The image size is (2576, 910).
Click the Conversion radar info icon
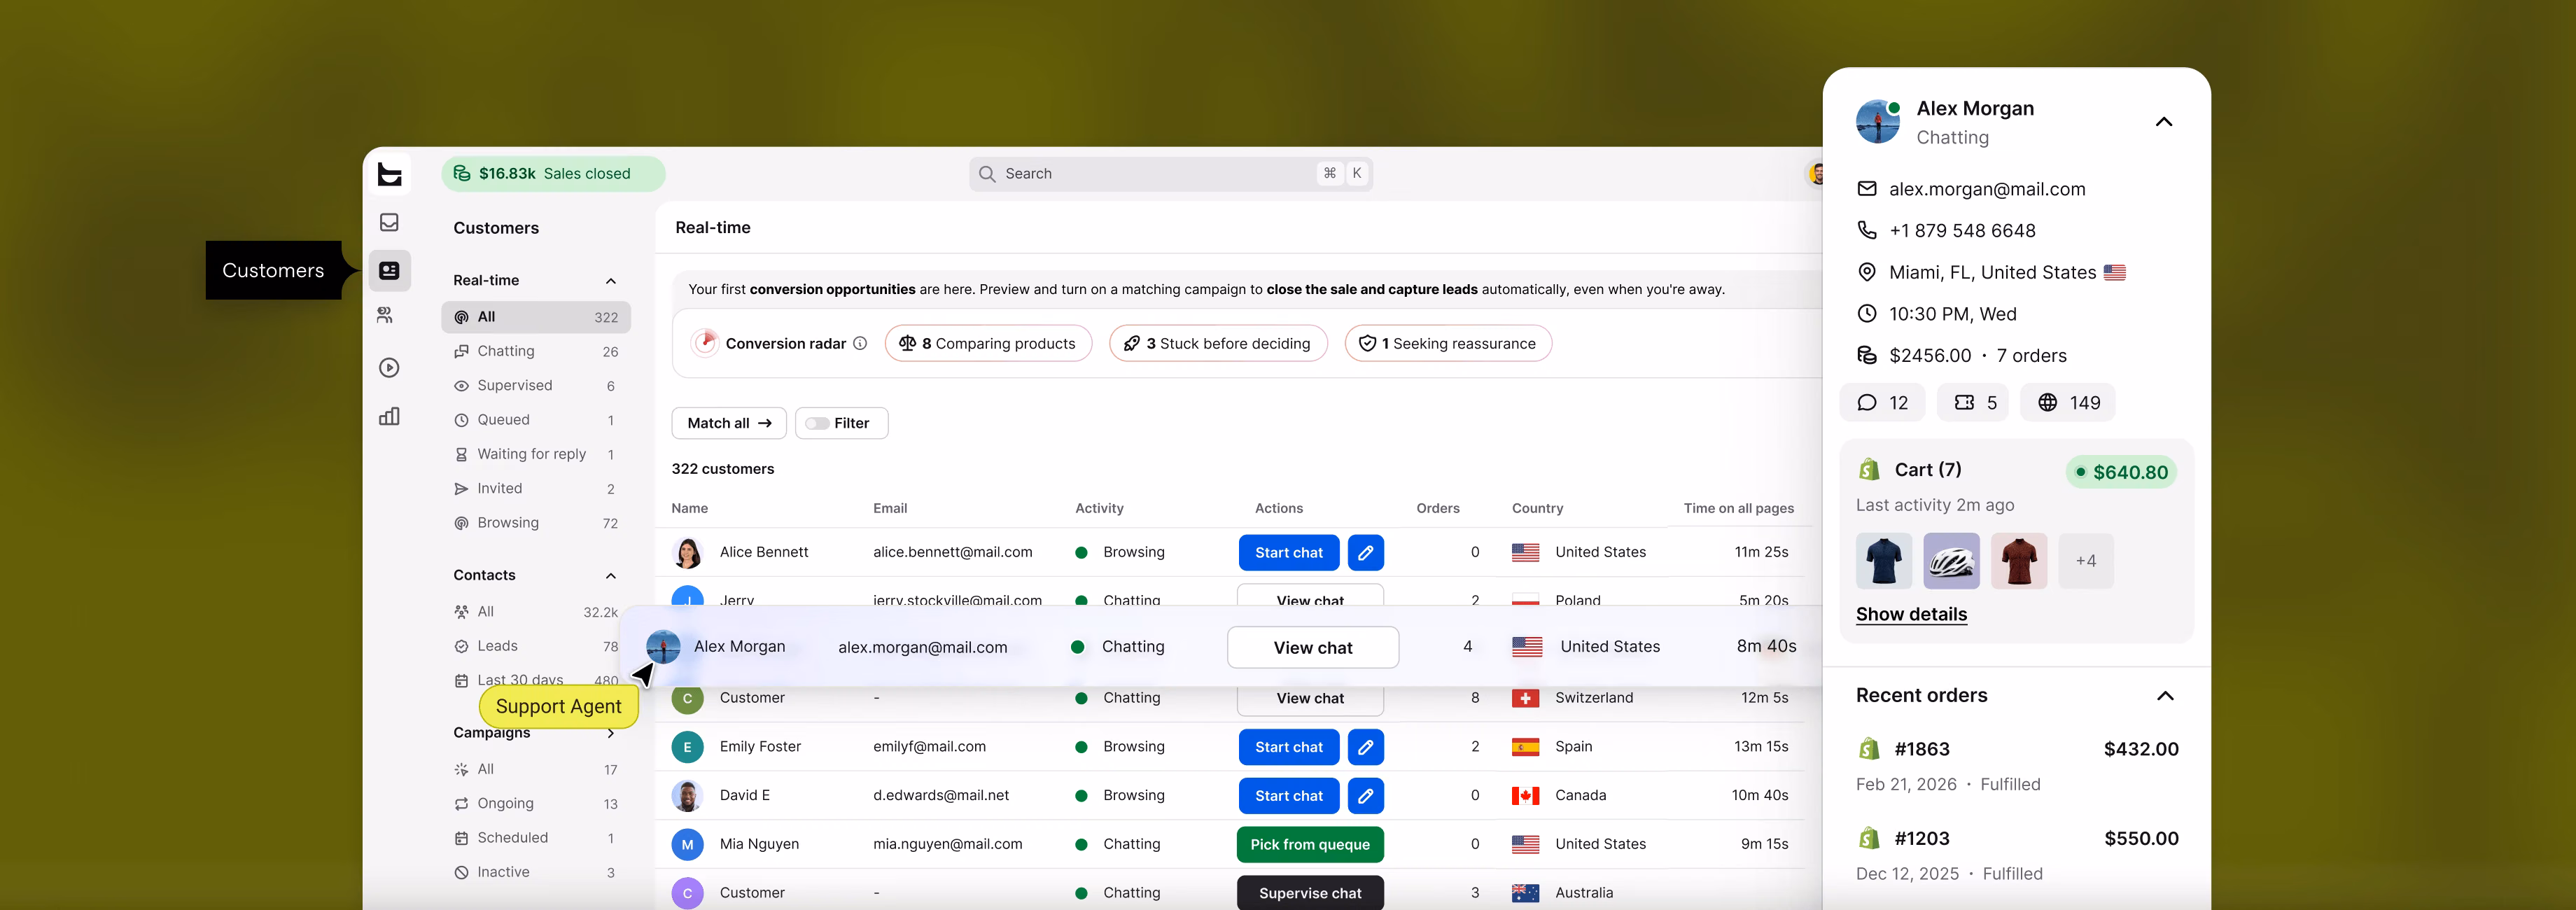[x=860, y=343]
